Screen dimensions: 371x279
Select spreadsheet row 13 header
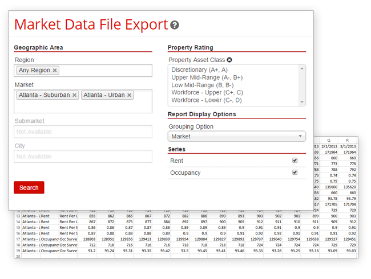(x=18, y=216)
